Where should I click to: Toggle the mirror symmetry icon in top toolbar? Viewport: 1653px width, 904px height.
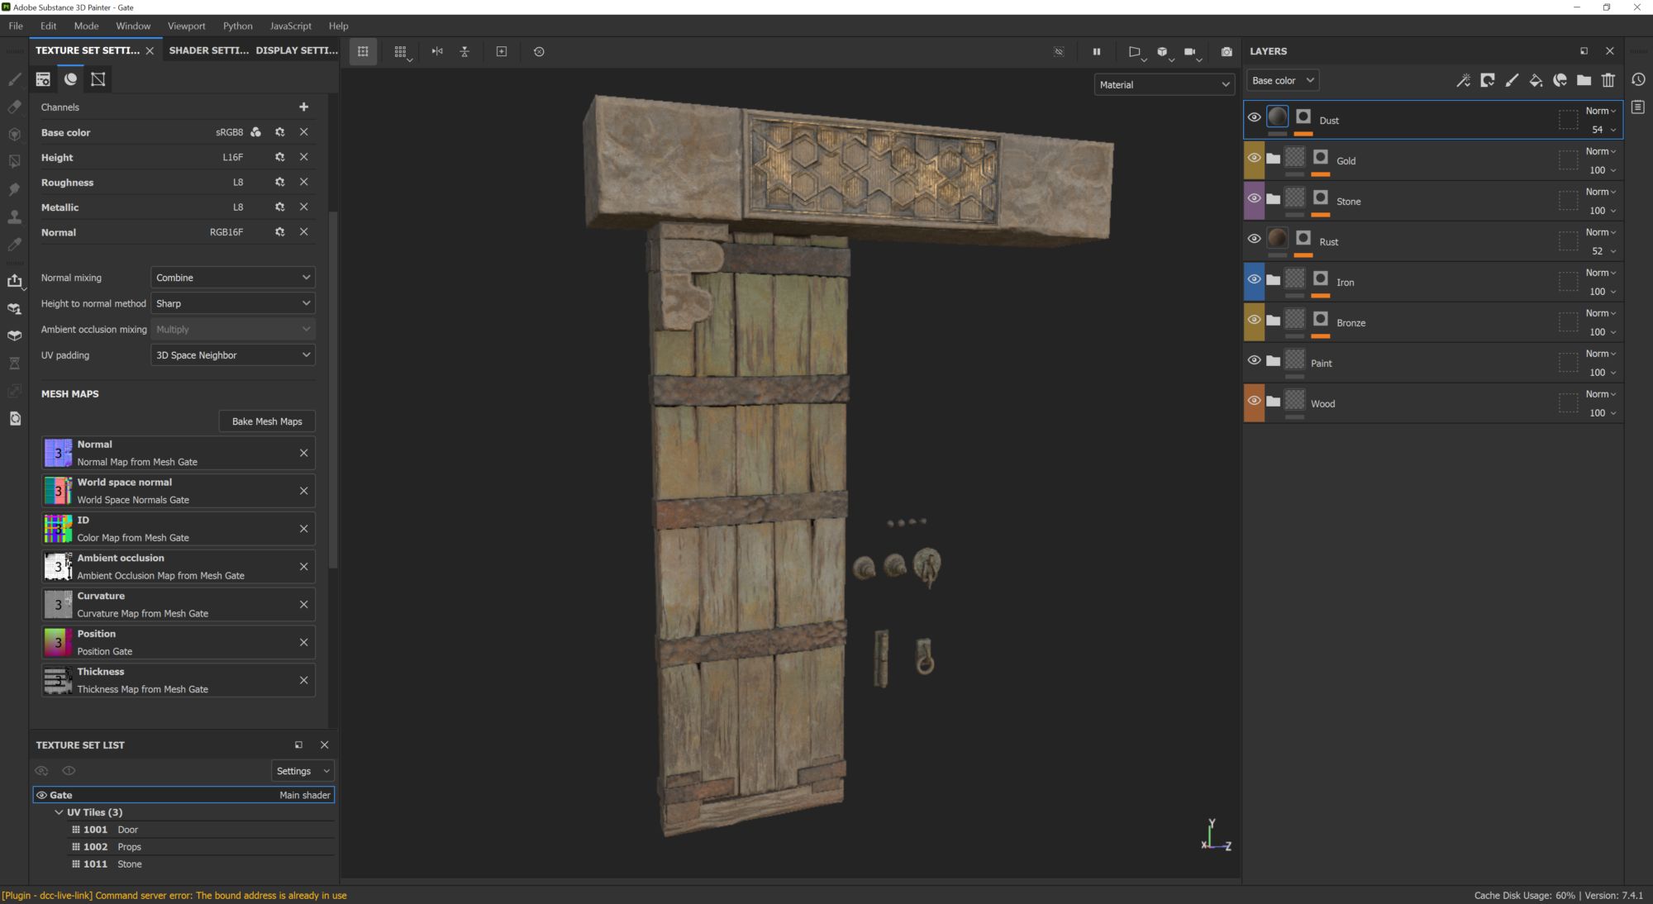click(x=437, y=51)
